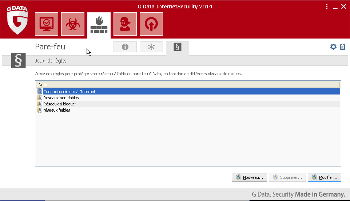Click icon beside 'Réseaux non fiables'
This screenshot has width=350, height=201.
pyautogui.click(x=40, y=98)
